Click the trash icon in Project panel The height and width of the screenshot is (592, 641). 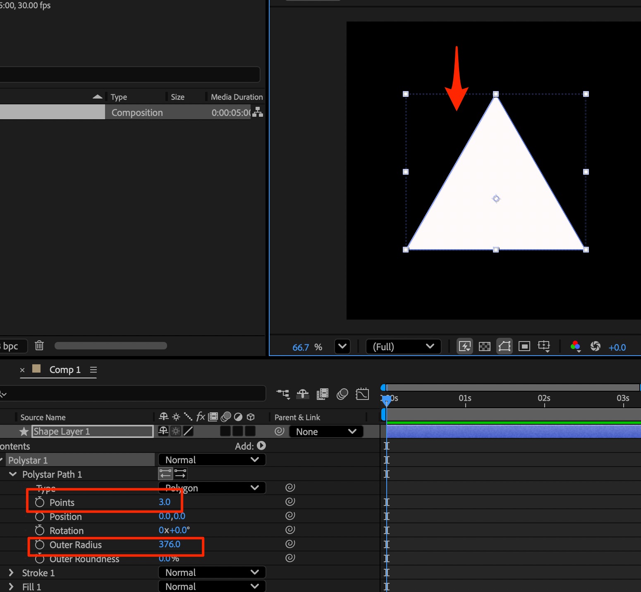point(39,345)
